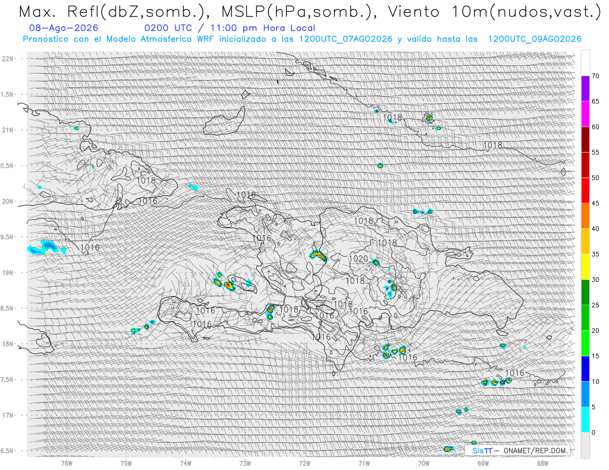
Task: Click the longitude label '74W'
Action: tap(186, 463)
